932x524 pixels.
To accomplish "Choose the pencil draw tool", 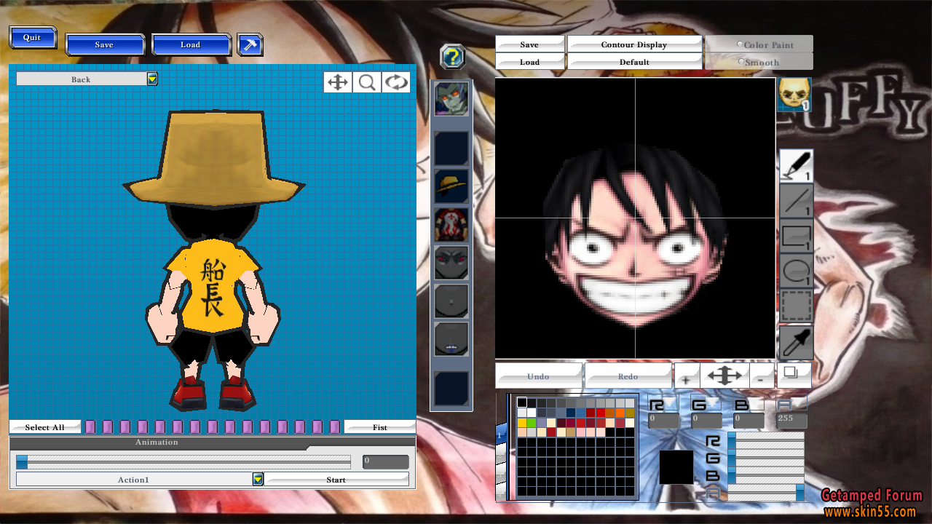I will 796,165.
